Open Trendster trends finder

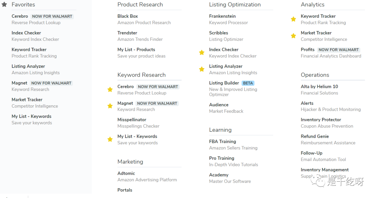click(x=127, y=33)
